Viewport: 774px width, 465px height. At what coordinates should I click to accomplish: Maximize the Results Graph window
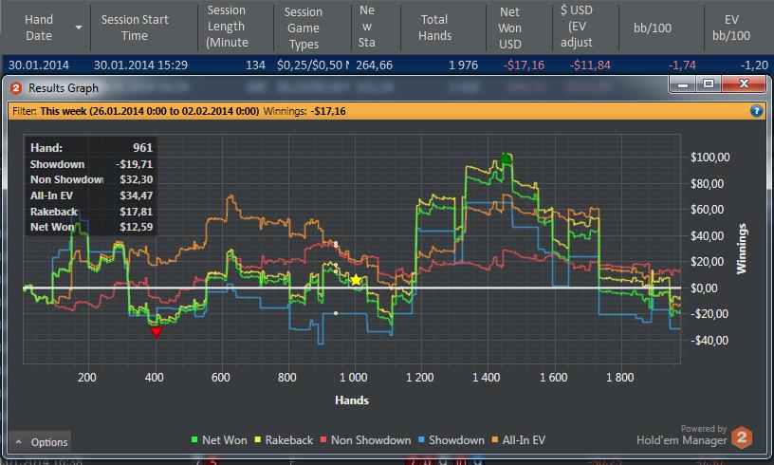tap(709, 84)
